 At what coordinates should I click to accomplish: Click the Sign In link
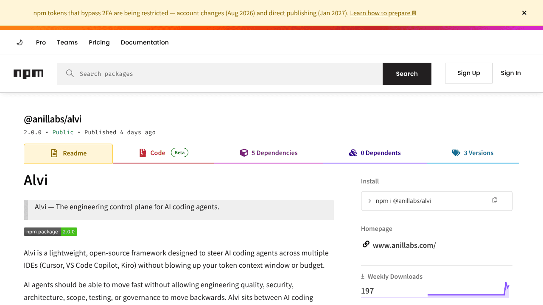point(511,73)
